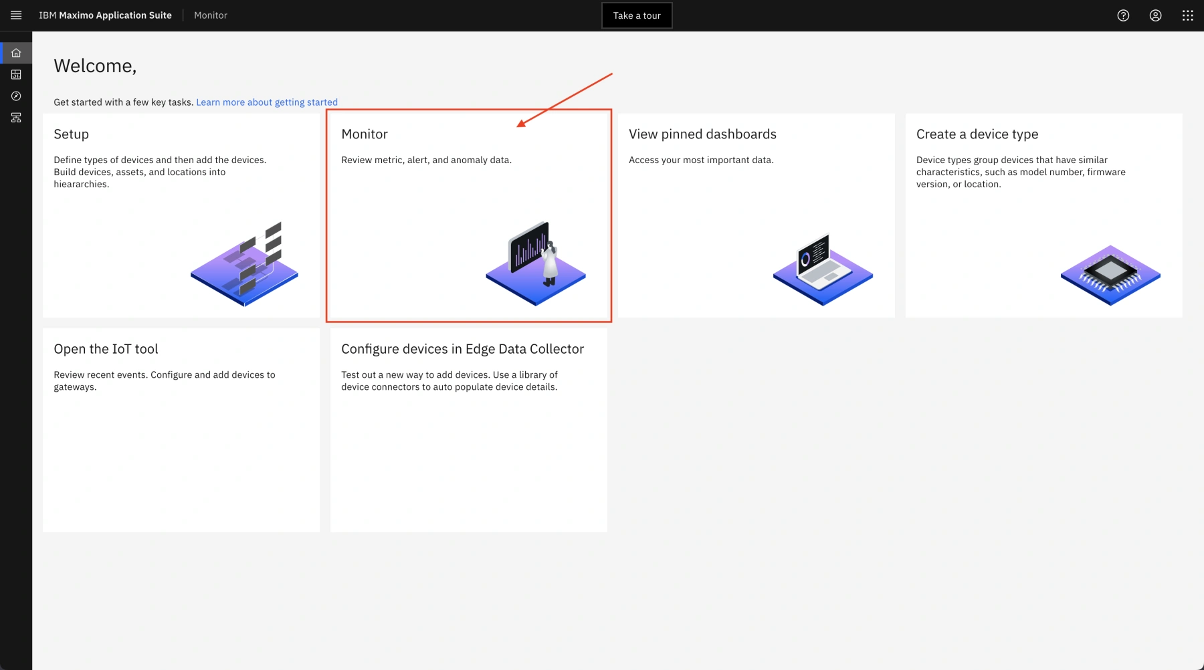
Task: Click the microchip device type illustration
Action: (1110, 275)
